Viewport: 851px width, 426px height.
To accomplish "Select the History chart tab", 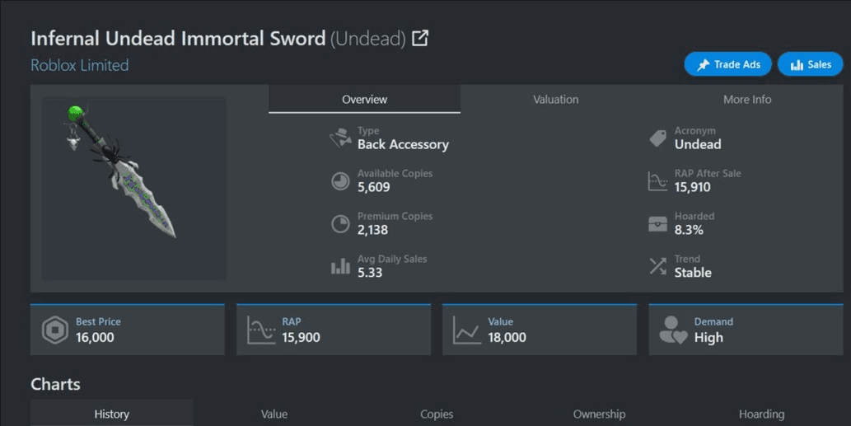I will tap(112, 414).
